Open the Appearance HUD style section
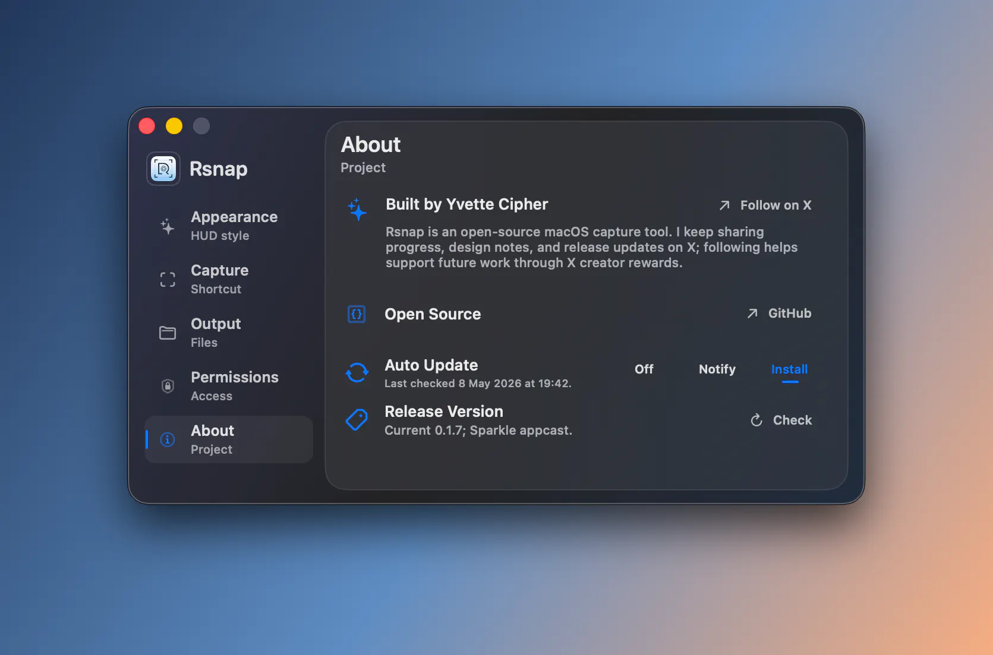The width and height of the screenshot is (993, 655). (229, 226)
